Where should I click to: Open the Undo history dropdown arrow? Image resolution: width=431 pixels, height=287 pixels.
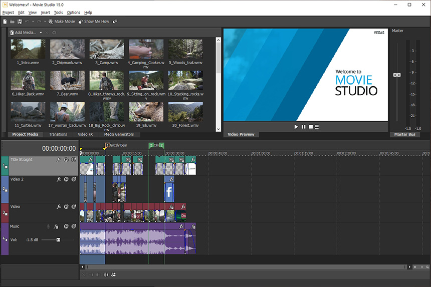click(x=33, y=22)
